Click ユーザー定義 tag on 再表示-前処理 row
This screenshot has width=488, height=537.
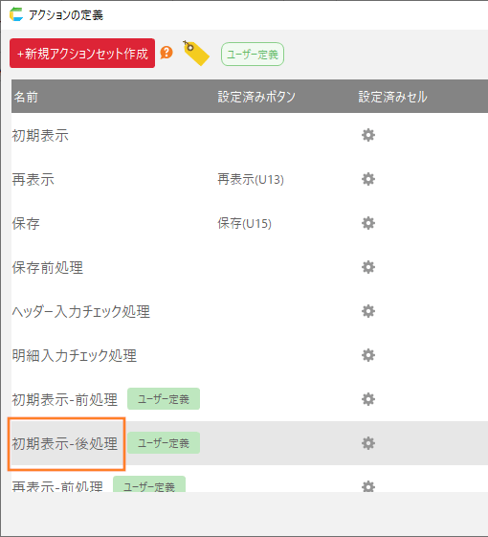pos(149,484)
